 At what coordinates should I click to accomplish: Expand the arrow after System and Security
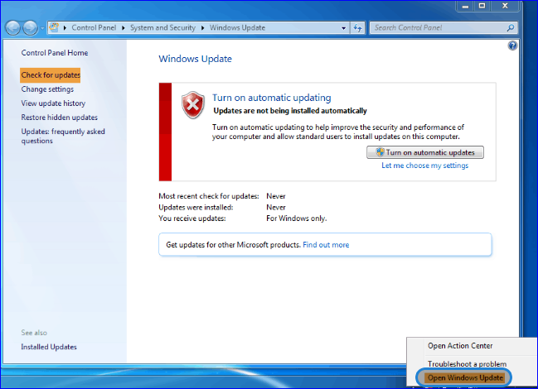pyautogui.click(x=203, y=28)
